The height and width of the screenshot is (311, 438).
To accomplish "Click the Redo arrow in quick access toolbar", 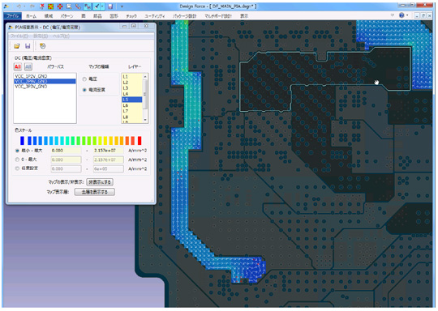I will (32, 6).
